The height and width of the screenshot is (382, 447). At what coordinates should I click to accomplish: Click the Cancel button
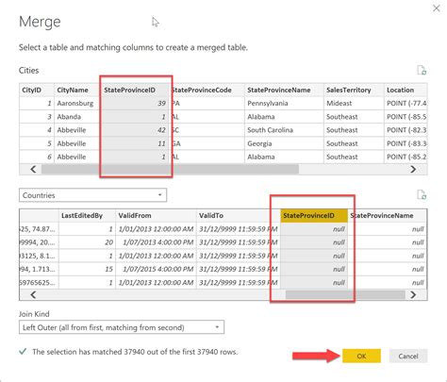[x=408, y=356]
